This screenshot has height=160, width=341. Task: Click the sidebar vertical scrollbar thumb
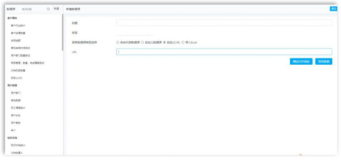point(63,33)
